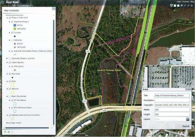Image resolution: width=195 pixels, height=137 pixels.
Task: Click the blue DITCH color swatch
Action: [15, 25]
